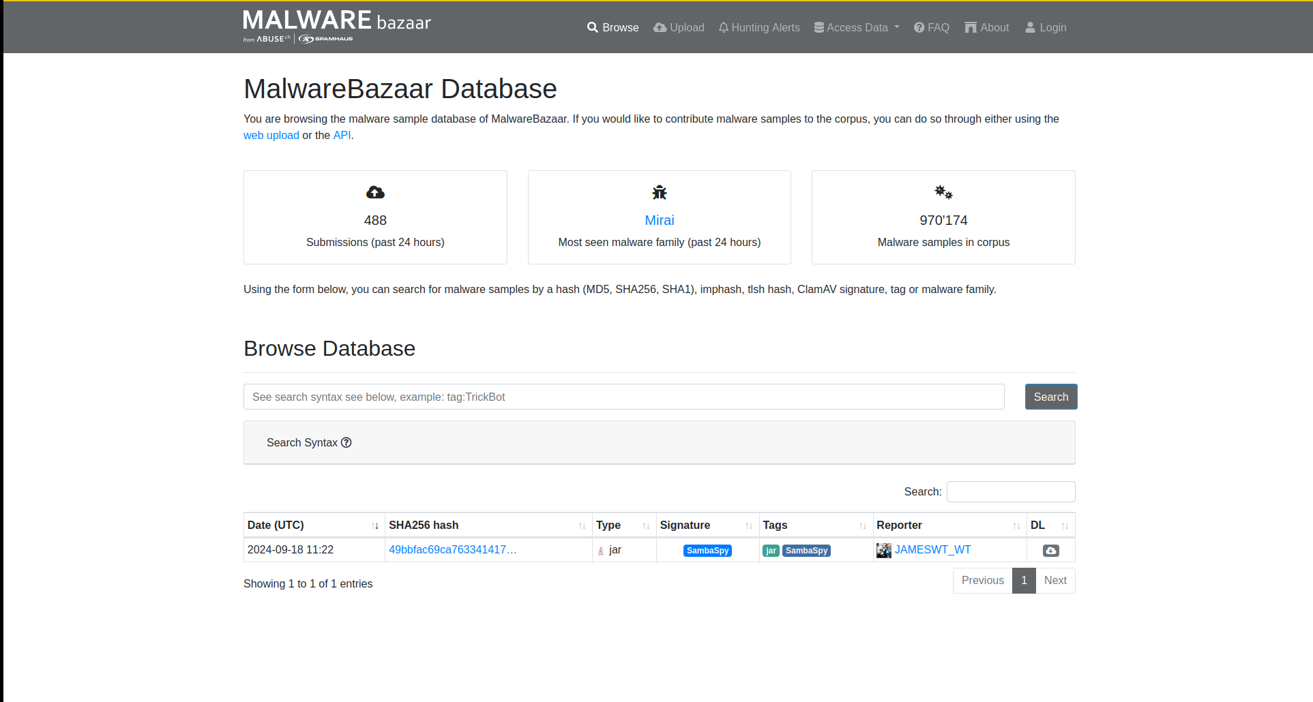Screen dimensions: 1313x702
Task: Open the FAQ page
Action: click(932, 28)
